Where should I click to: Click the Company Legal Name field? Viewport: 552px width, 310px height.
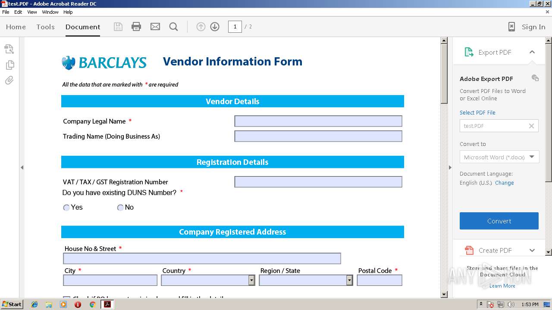pyautogui.click(x=318, y=121)
